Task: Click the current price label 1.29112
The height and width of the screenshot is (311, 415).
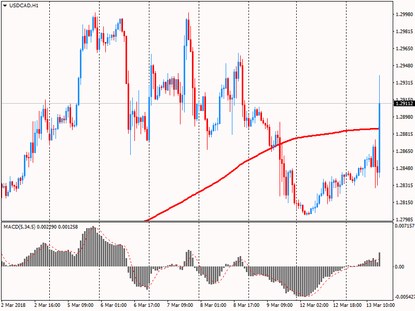Action: 404,104
